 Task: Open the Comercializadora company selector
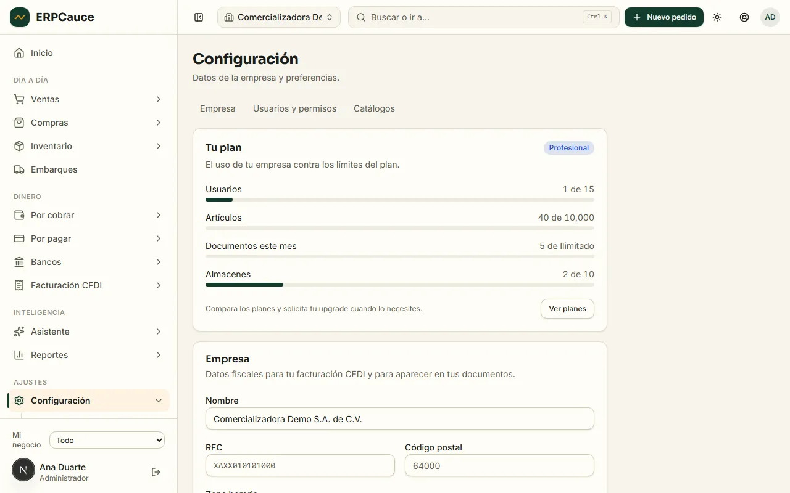[x=279, y=17]
